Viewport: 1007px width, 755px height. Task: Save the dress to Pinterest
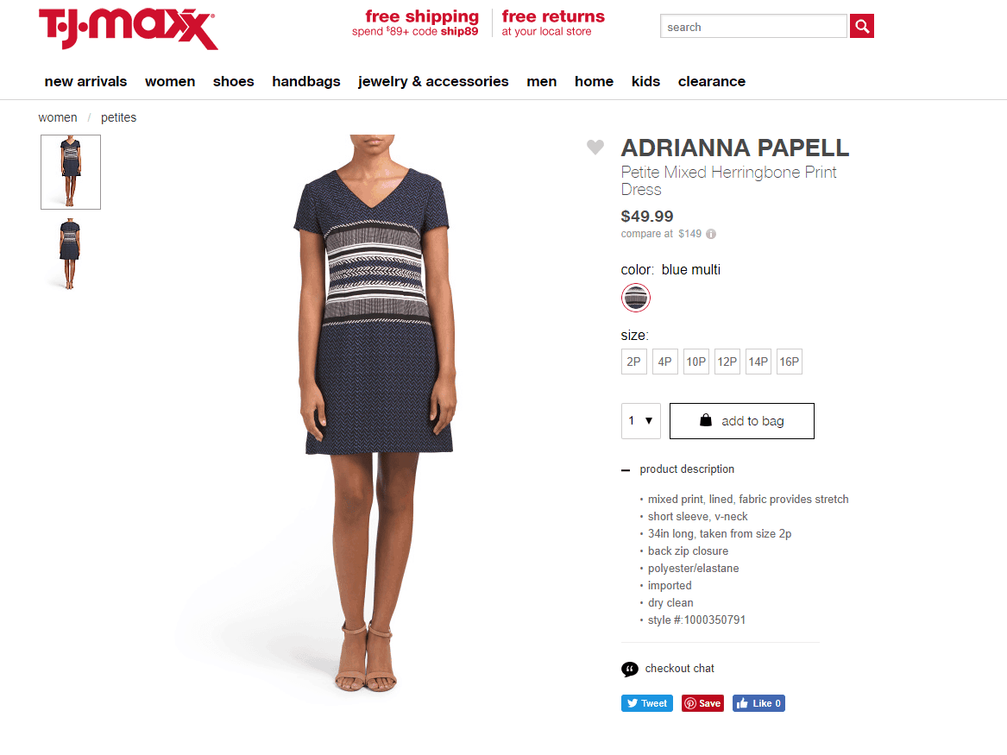[702, 703]
